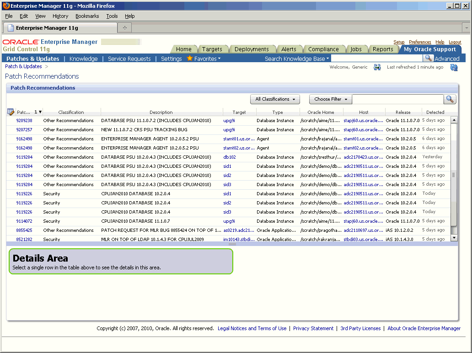Open patch 9207257 link

point(24,130)
